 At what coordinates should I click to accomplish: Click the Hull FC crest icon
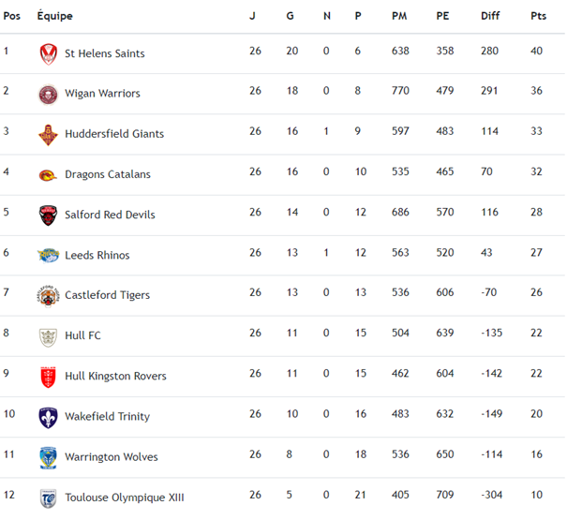(x=48, y=335)
